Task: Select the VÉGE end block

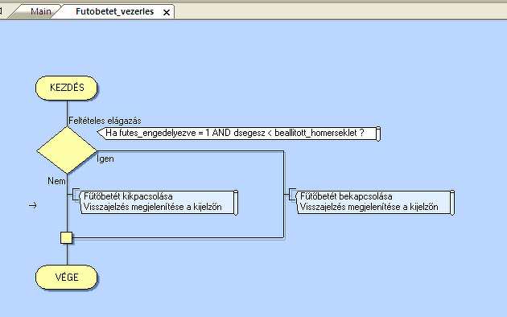Action: point(66,278)
